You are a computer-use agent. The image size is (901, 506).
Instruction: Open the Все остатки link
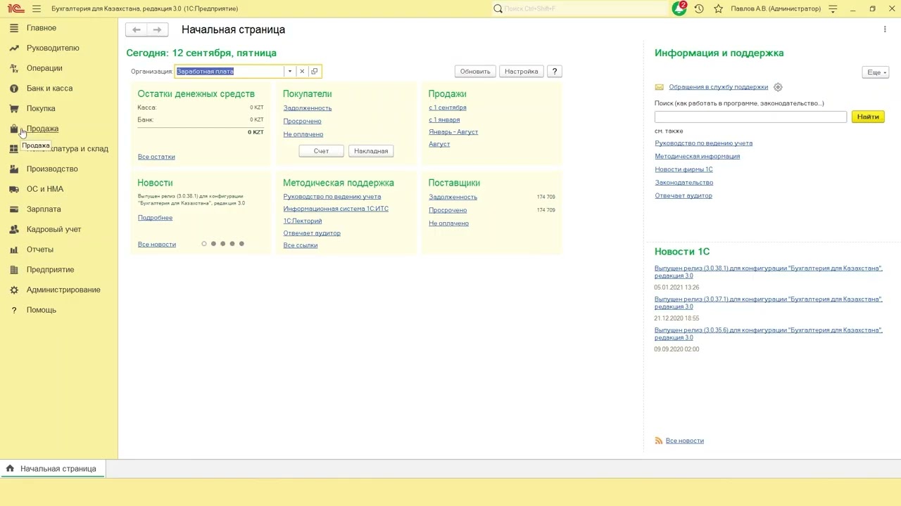tap(156, 157)
